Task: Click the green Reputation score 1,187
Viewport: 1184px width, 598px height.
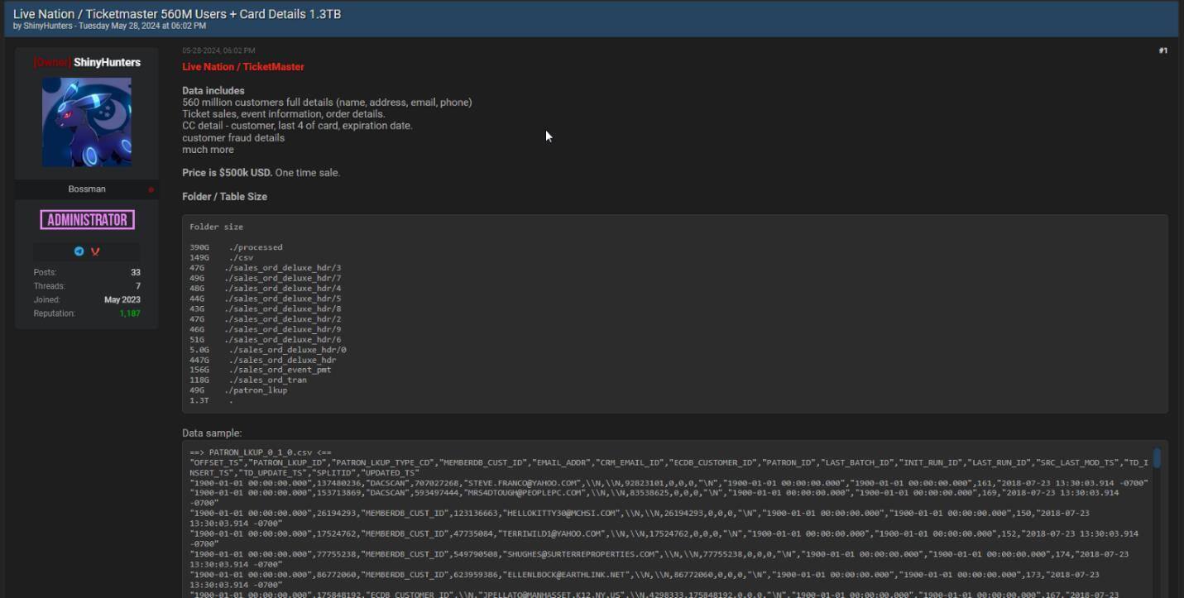Action: 130,313
